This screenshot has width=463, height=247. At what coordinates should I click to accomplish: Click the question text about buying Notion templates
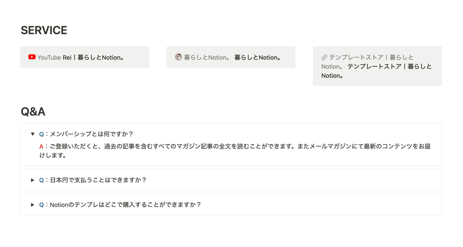click(126, 205)
